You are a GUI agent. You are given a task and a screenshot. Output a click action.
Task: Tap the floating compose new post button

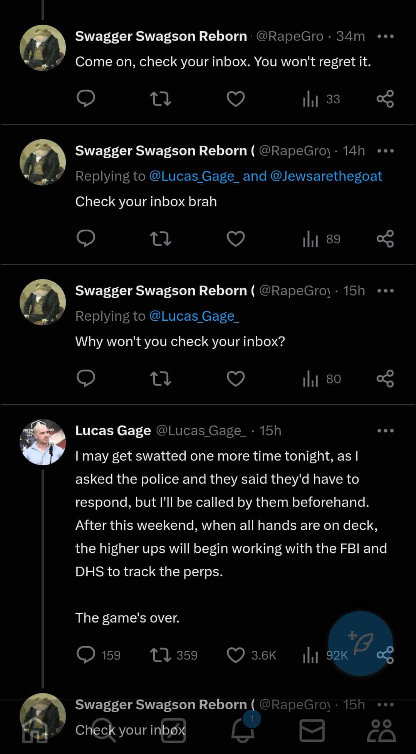click(361, 643)
